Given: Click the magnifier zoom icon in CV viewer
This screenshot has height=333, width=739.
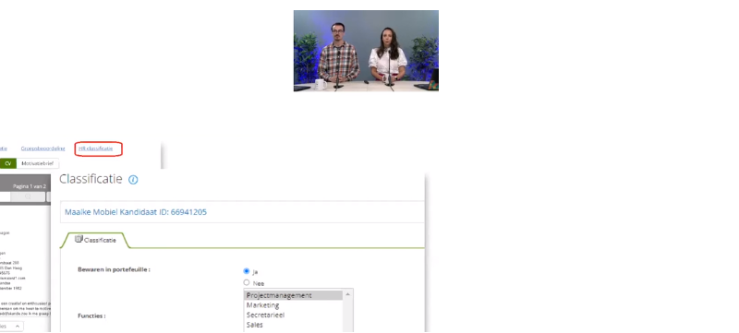Looking at the screenshot, I should (28, 197).
